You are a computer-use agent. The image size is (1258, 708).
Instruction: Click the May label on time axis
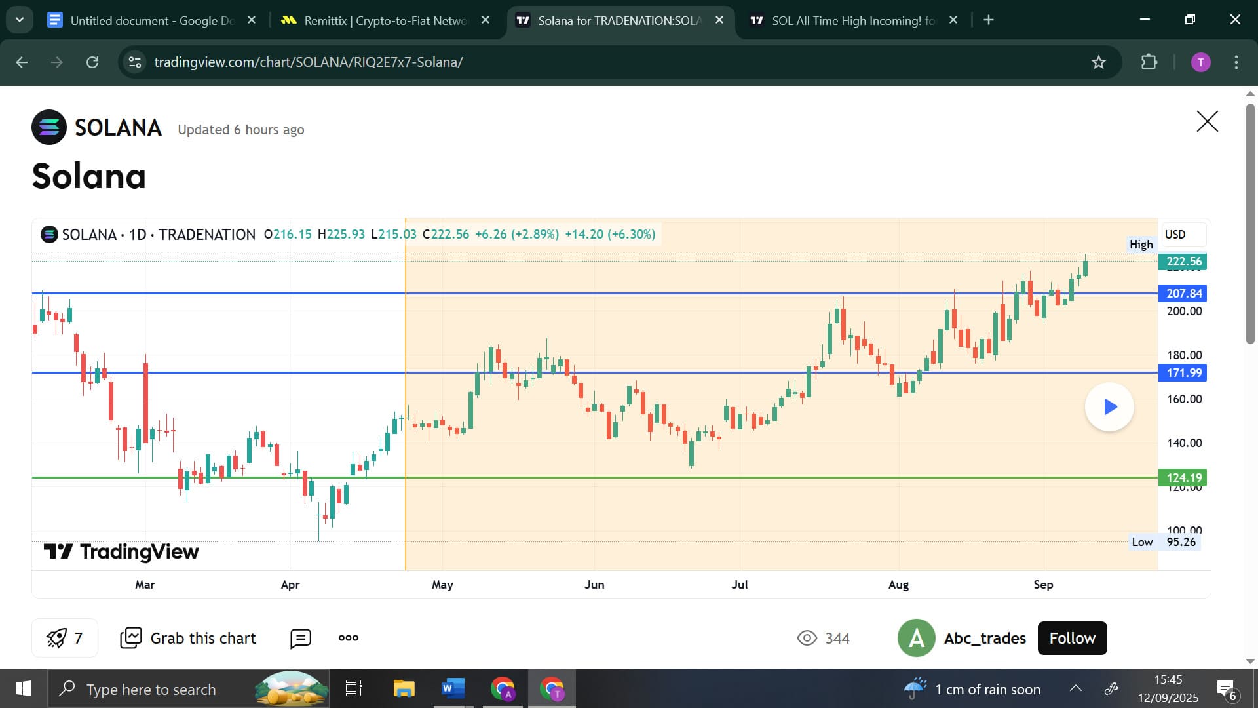442,584
